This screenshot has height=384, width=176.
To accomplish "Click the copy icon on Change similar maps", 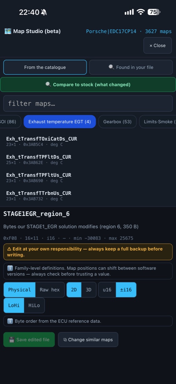I will click(65, 340).
